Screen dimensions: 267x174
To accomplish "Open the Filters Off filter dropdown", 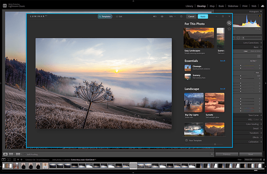I will 253,159.
